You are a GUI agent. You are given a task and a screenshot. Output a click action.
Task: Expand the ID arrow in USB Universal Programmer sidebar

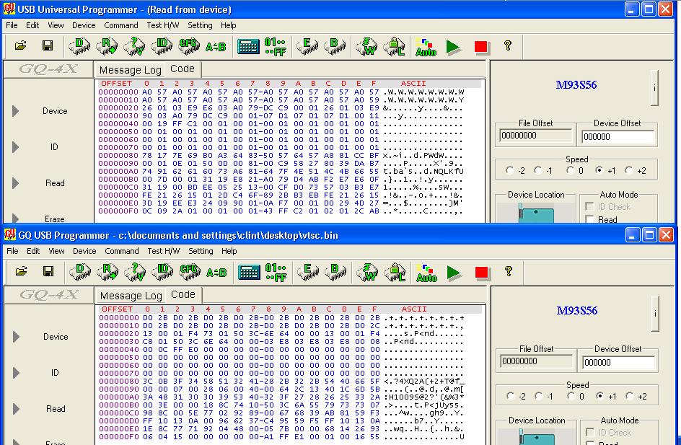pyautogui.click(x=16, y=147)
